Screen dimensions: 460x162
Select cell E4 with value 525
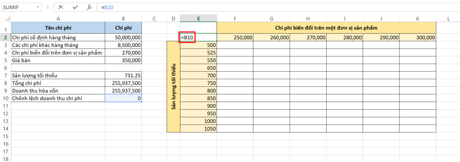click(199, 53)
